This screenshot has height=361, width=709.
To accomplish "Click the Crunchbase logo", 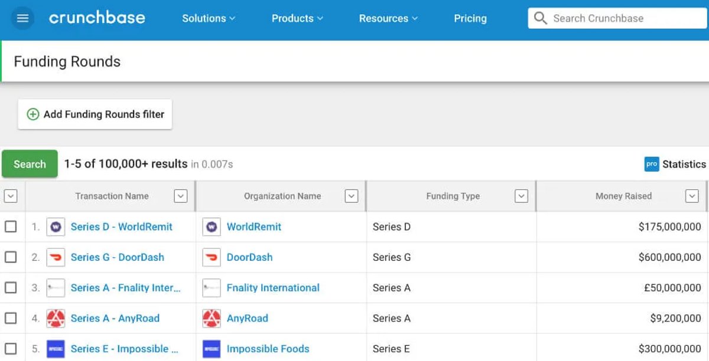I will tap(97, 18).
